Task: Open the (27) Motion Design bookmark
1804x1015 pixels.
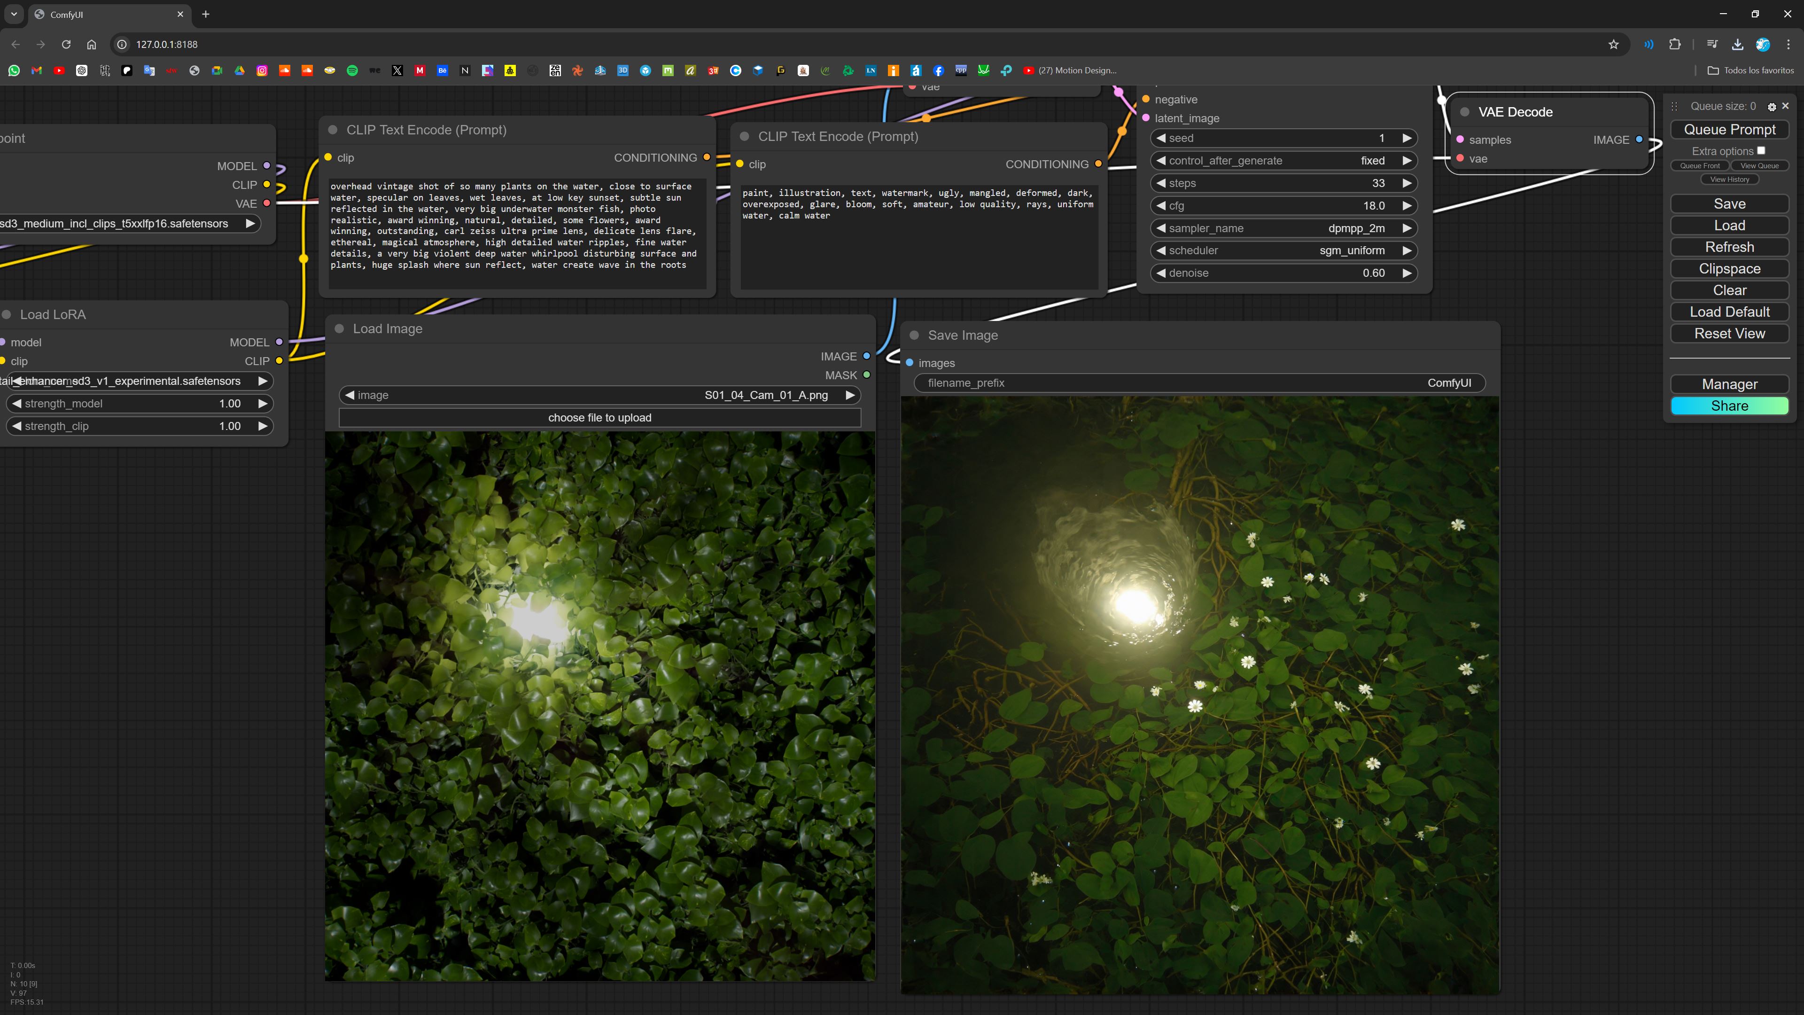Action: coord(1069,71)
